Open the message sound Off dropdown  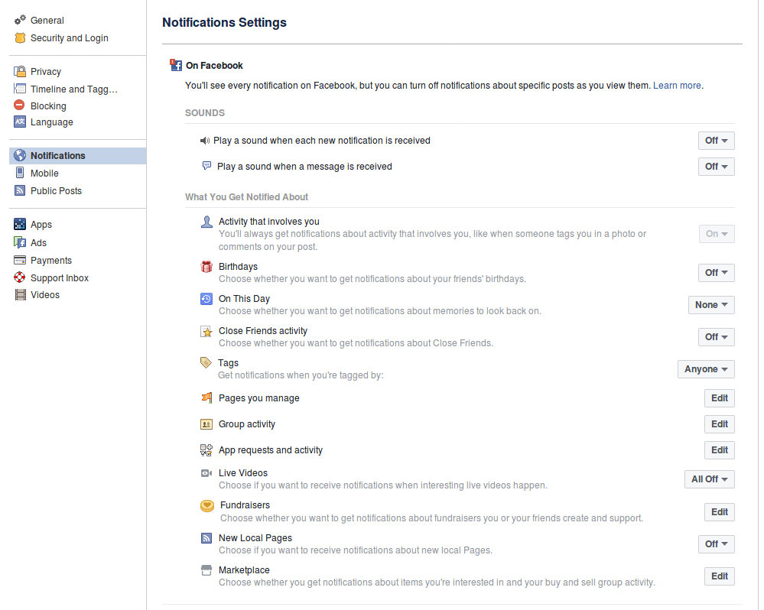coord(717,167)
